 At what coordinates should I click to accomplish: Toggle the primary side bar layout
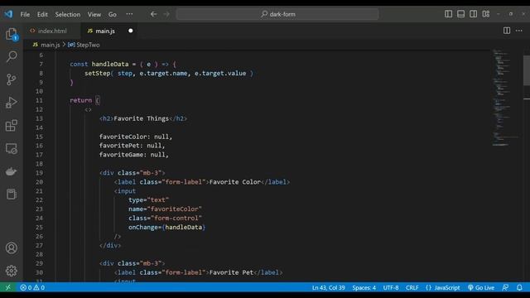(448, 14)
